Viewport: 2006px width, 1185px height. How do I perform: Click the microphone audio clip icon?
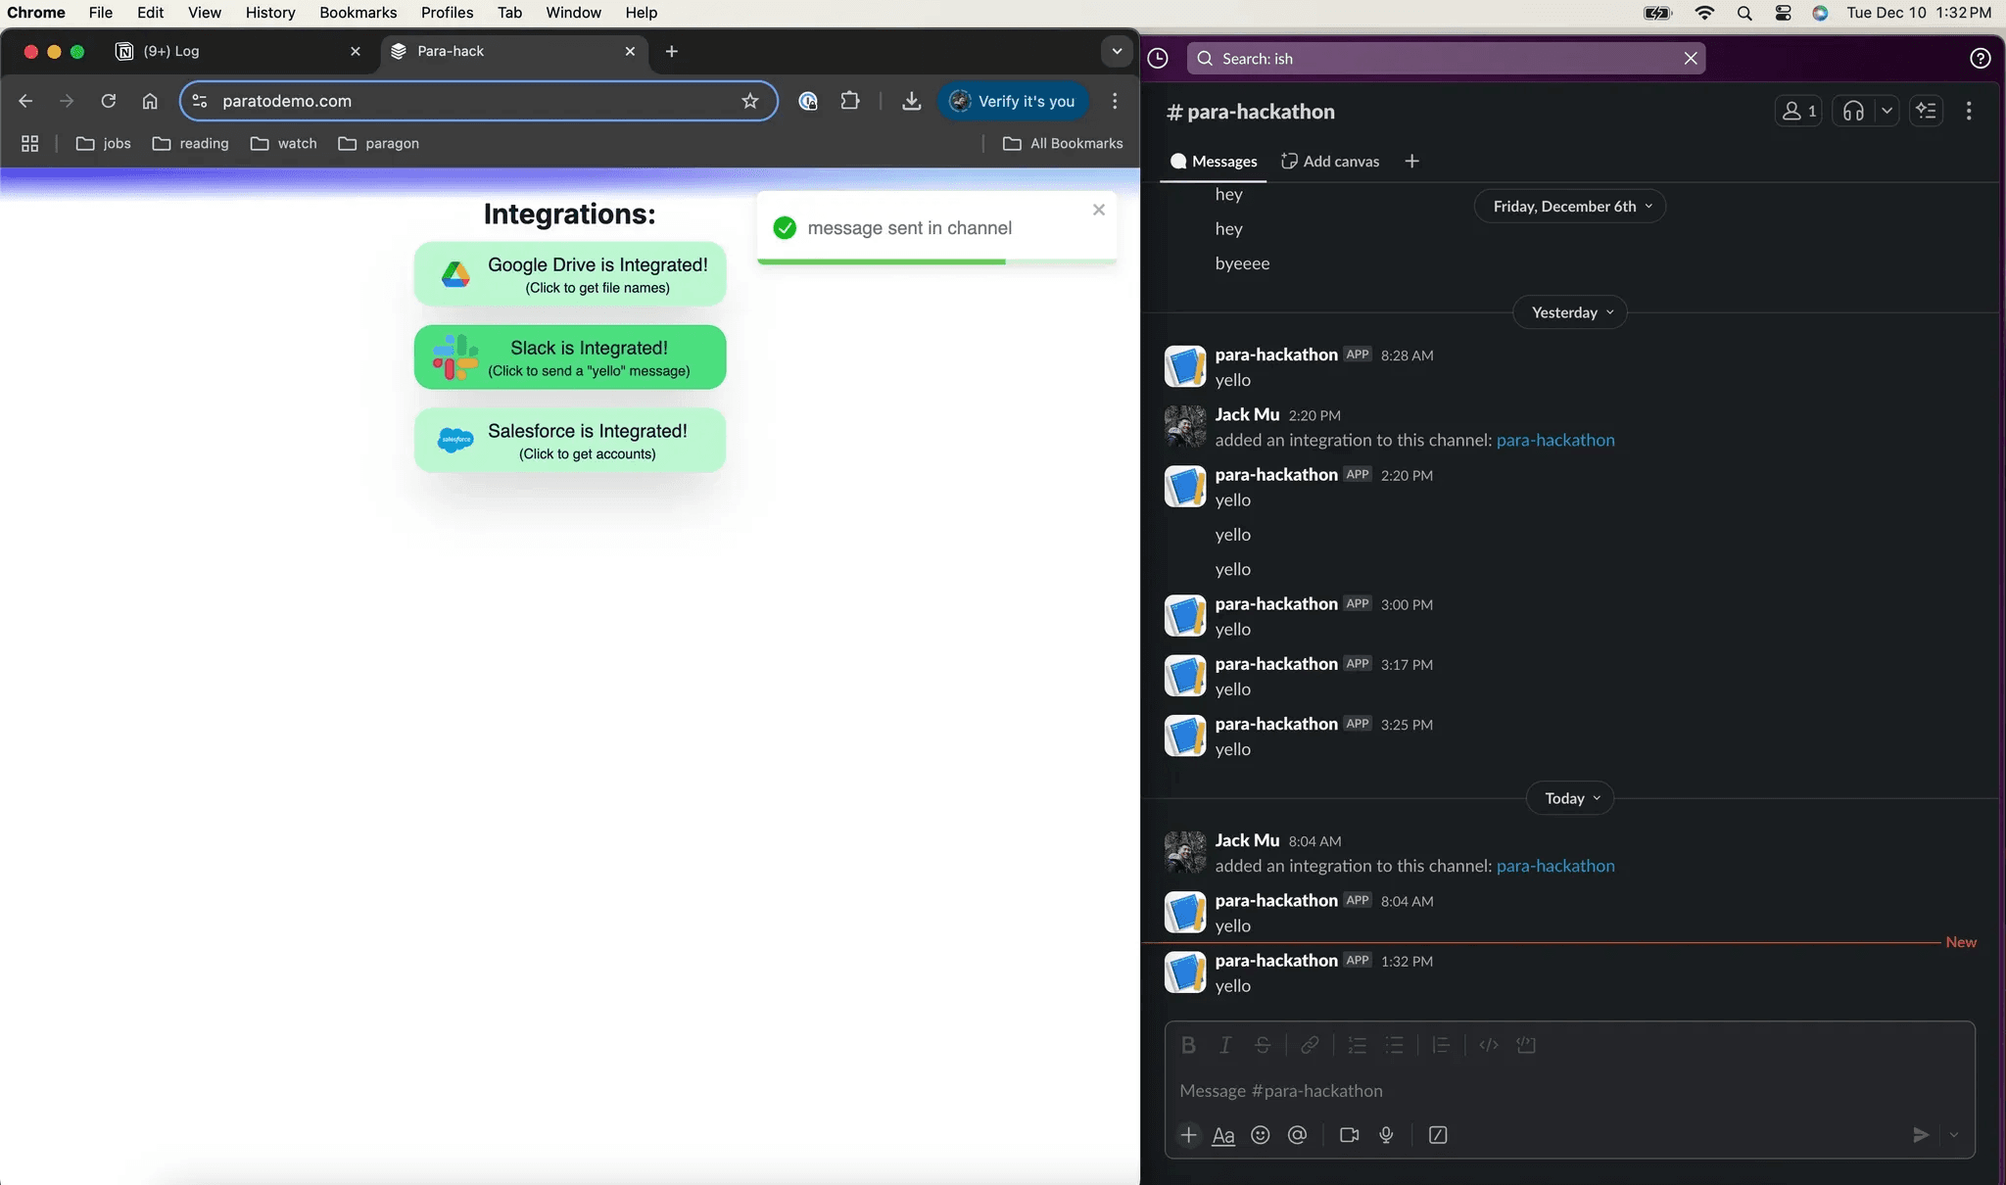pos(1386,1135)
